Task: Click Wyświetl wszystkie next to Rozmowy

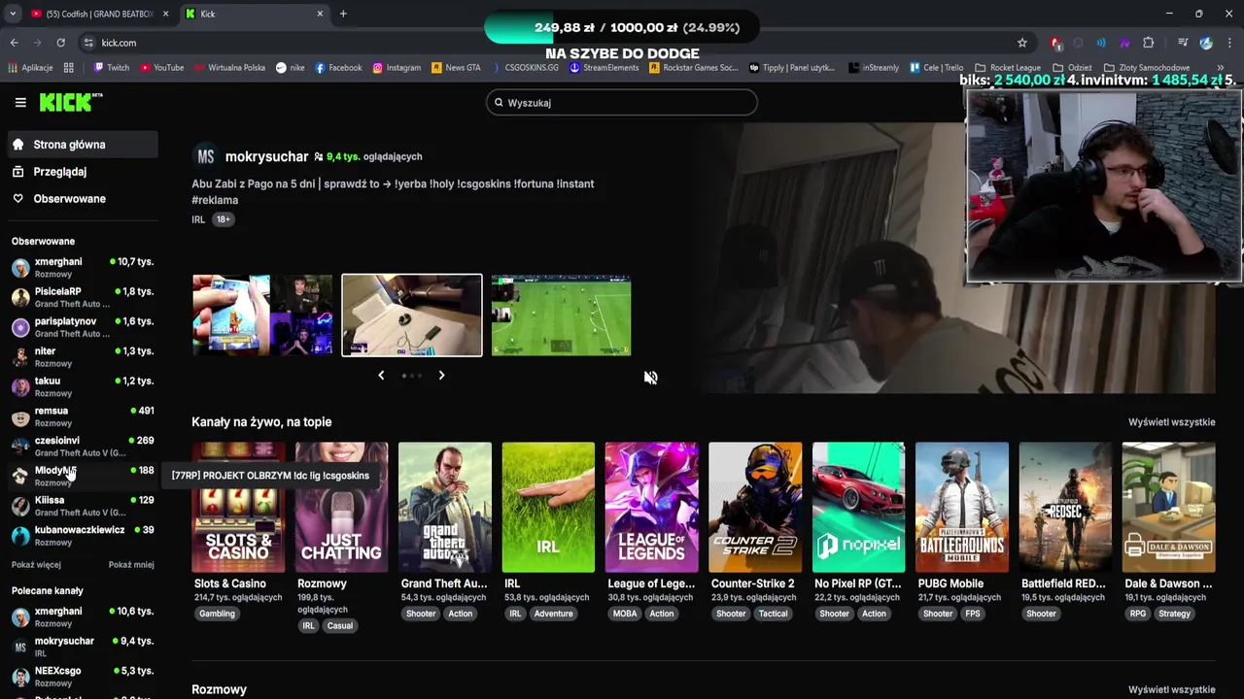Action: coord(1171,689)
